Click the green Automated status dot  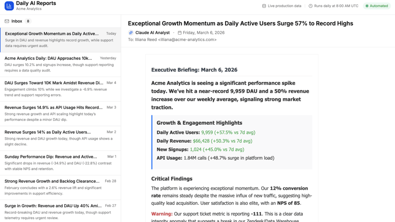(x=367, y=6)
